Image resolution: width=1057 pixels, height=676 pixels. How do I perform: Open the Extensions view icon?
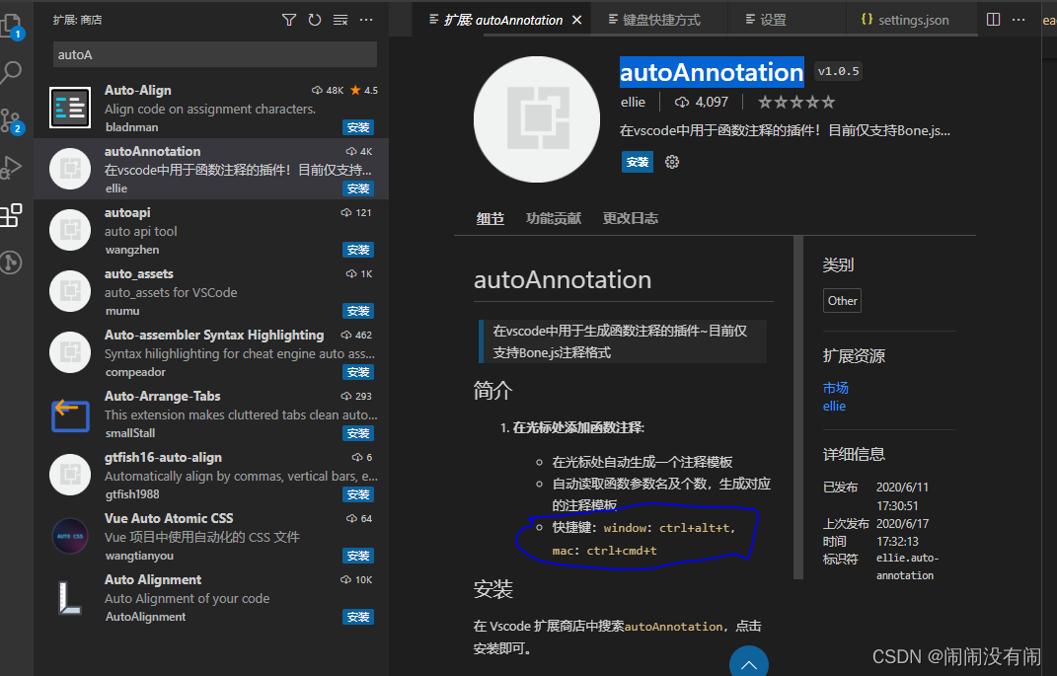point(11,216)
